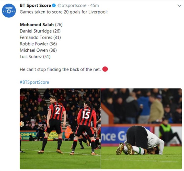The width and height of the screenshot is (184, 171).
Task: Open the Bournemouth players photo
Action: 60,129
